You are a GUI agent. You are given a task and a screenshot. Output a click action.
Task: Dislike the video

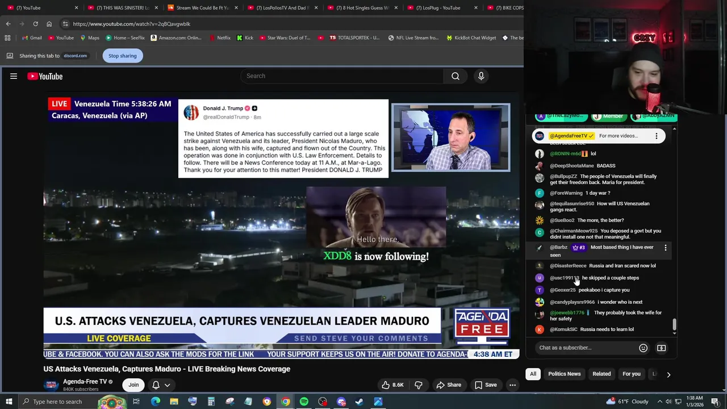tap(419, 385)
